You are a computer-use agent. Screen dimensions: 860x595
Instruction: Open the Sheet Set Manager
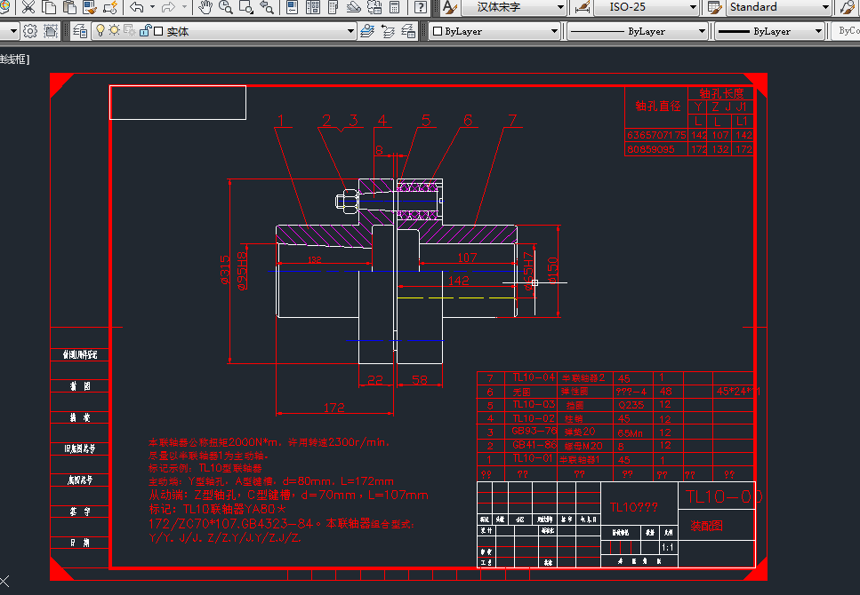tap(354, 7)
